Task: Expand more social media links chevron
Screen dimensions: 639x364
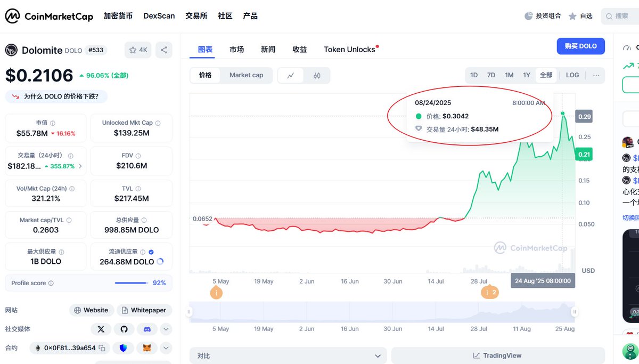Action: coord(166,329)
